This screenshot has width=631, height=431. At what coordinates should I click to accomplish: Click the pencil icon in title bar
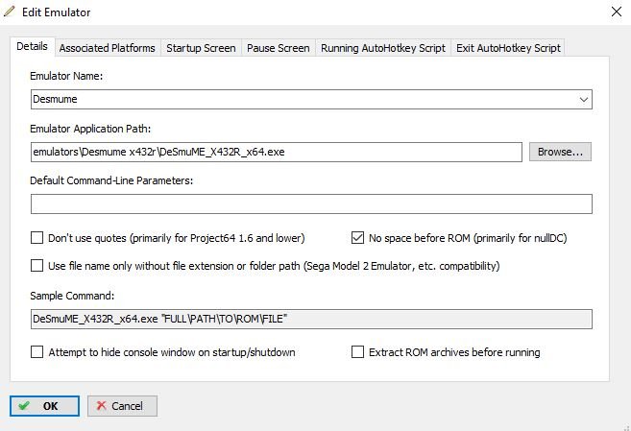point(9,12)
